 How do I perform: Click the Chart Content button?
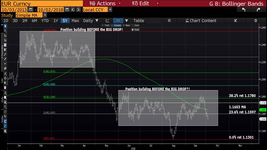tap(200, 21)
